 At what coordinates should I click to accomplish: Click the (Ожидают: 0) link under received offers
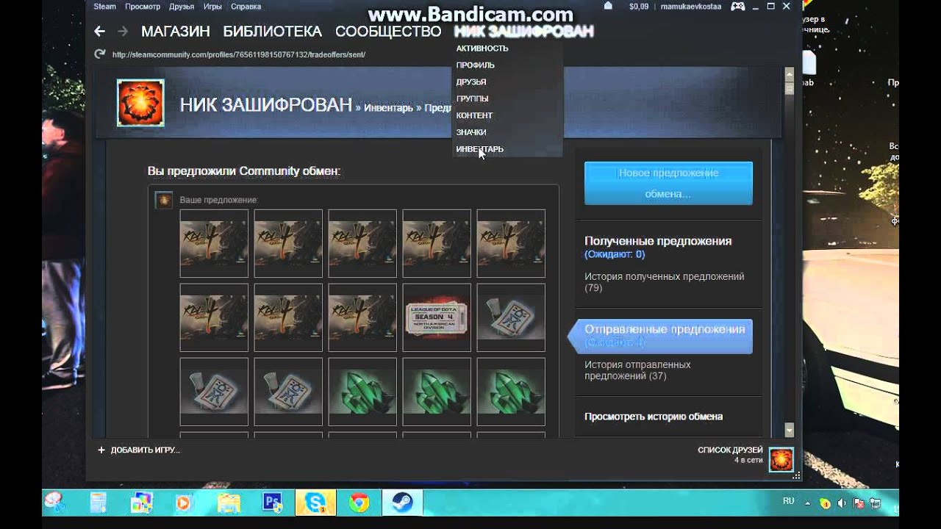615,254
